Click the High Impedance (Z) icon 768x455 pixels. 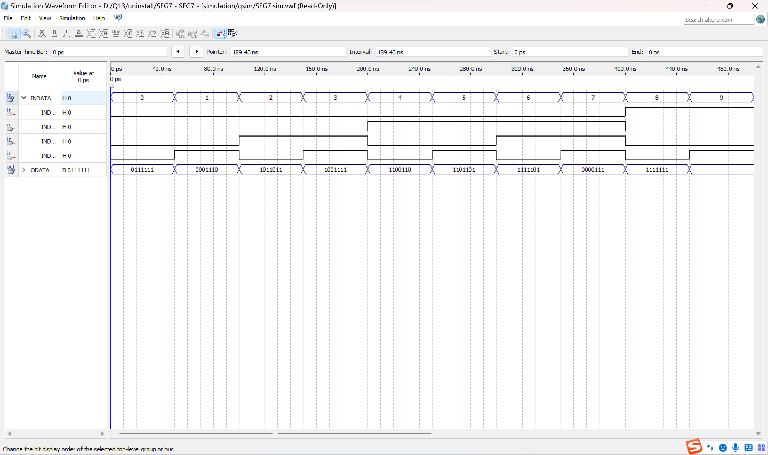(x=79, y=33)
